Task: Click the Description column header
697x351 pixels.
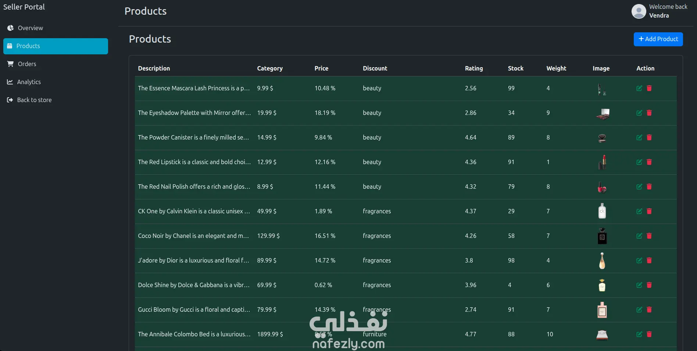Action: [x=154, y=68]
